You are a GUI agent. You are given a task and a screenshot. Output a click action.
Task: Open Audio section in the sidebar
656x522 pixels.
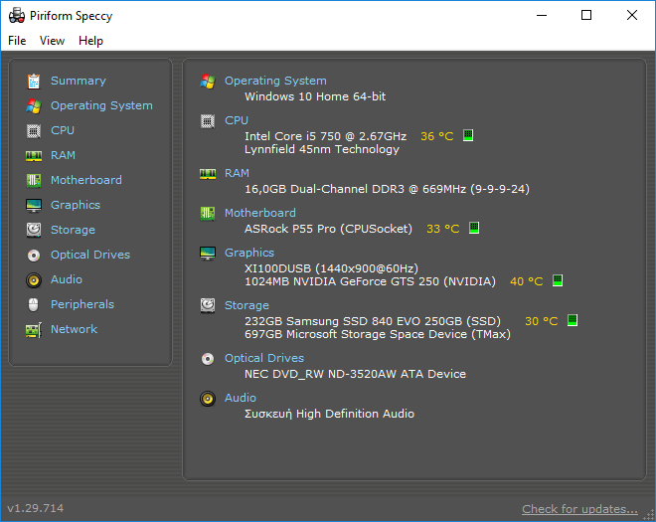[67, 279]
